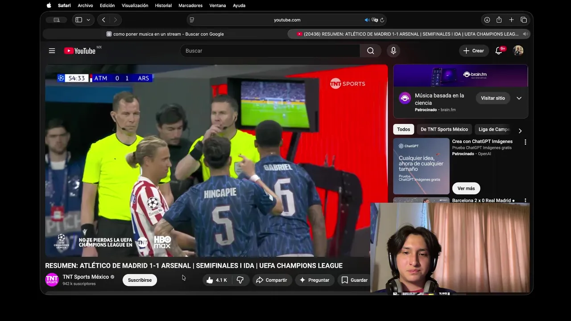571x321 pixels.
Task: Show Safari tab overview
Action: click(524, 20)
